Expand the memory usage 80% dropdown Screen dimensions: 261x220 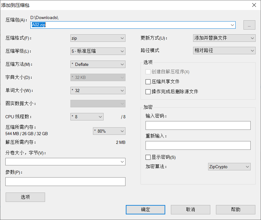109,131
